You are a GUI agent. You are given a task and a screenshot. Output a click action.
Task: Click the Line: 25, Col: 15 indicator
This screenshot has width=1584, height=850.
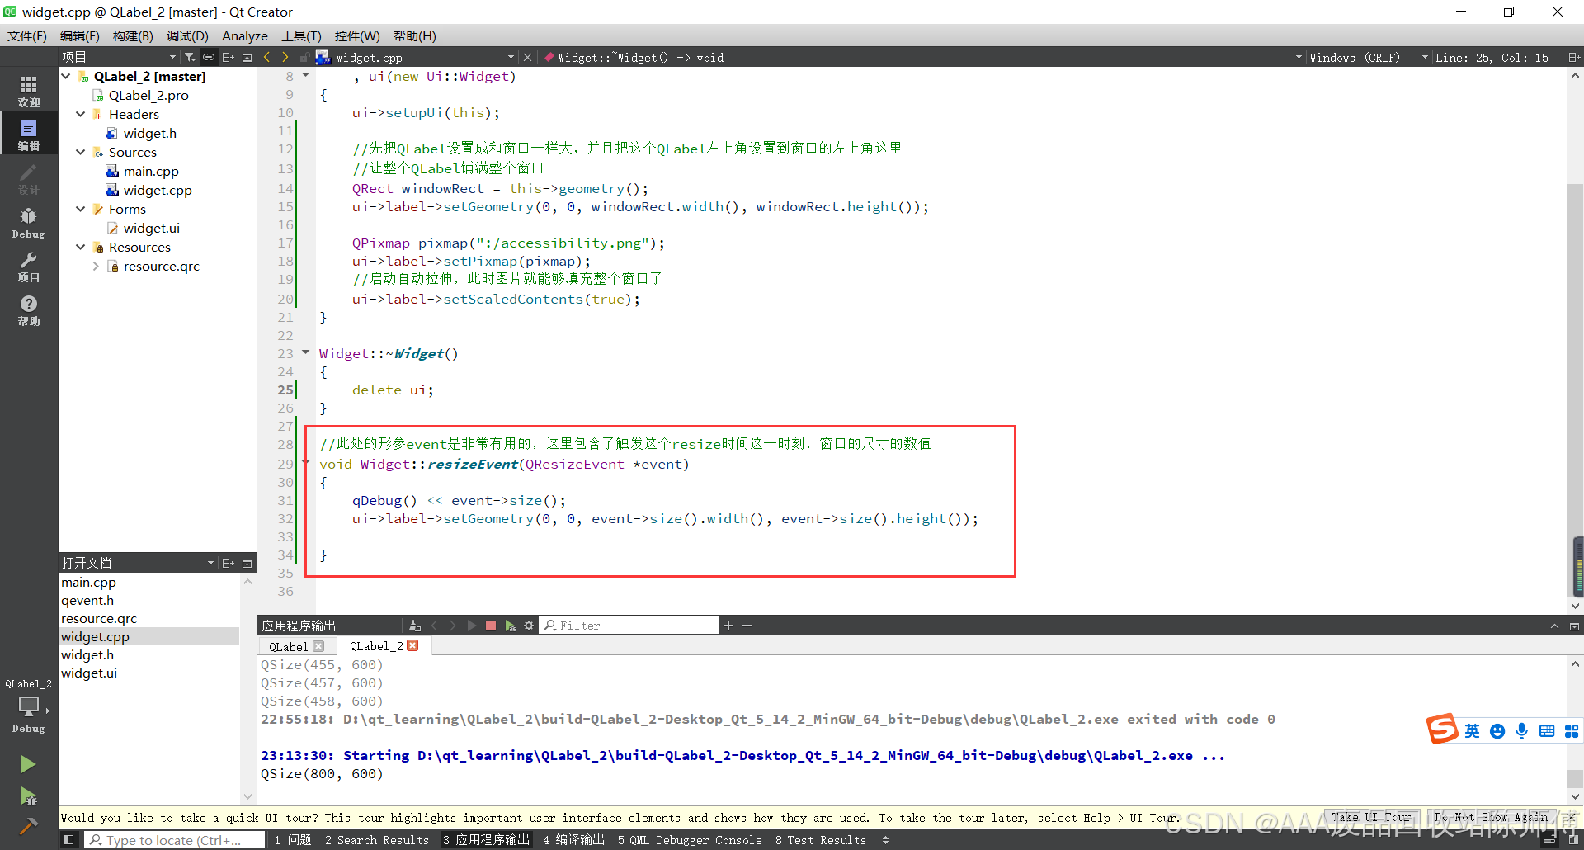point(1492,58)
